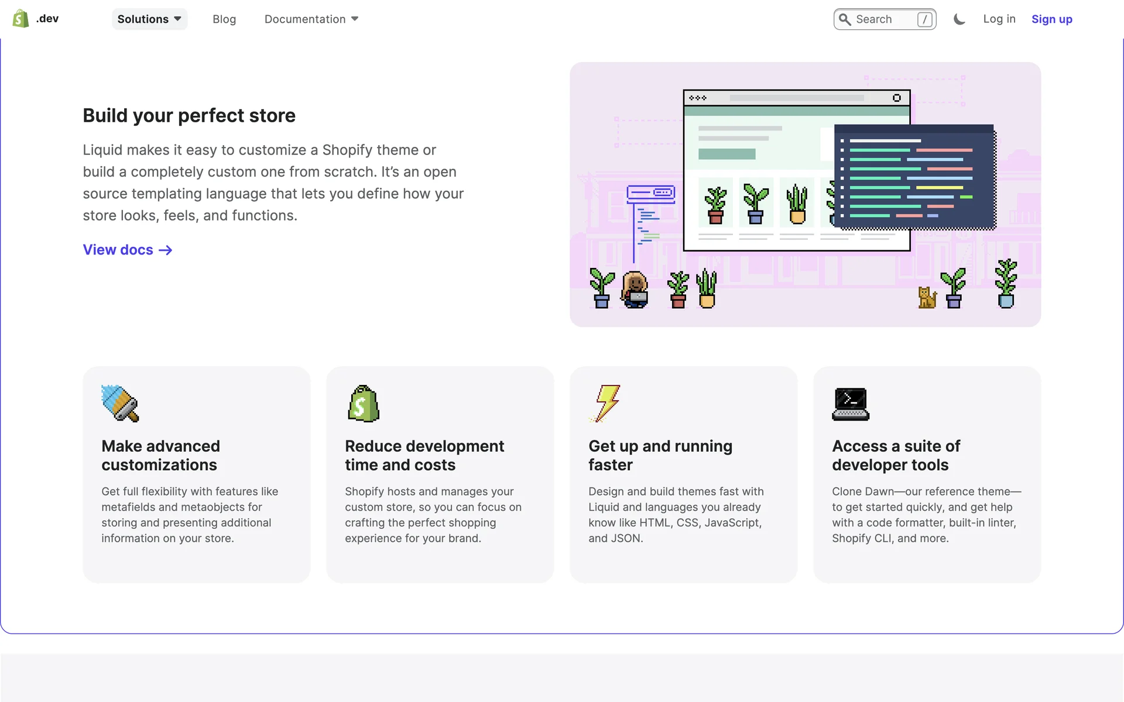Click the terminal laptop icon
The width and height of the screenshot is (1124, 702).
851,404
